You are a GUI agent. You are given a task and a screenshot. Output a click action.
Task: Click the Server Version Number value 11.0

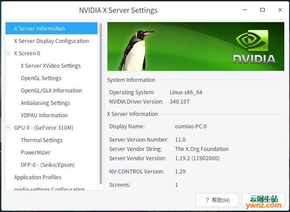[x=180, y=139]
